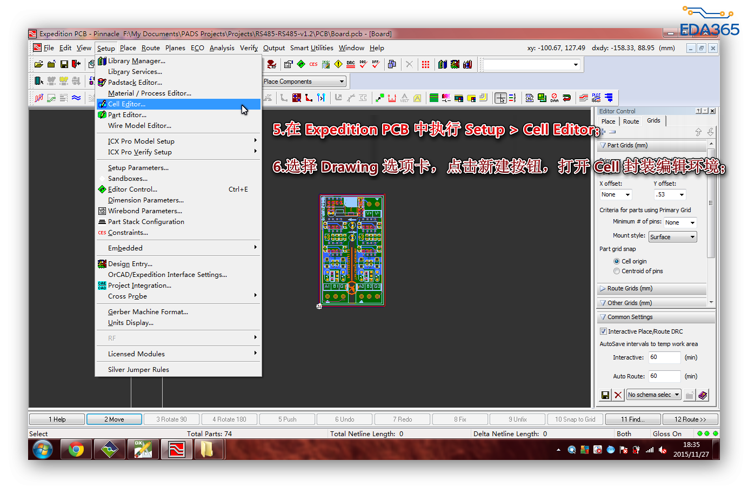This screenshot has width=748, height=488.
Task: Click the Auto Route autosave interval field
Action: click(x=664, y=376)
